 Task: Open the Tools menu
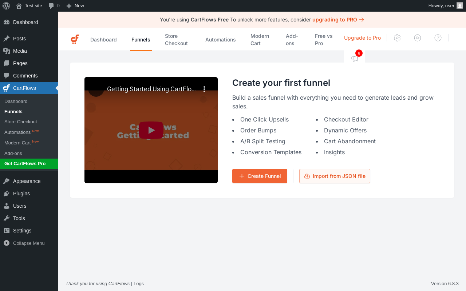pos(29,218)
